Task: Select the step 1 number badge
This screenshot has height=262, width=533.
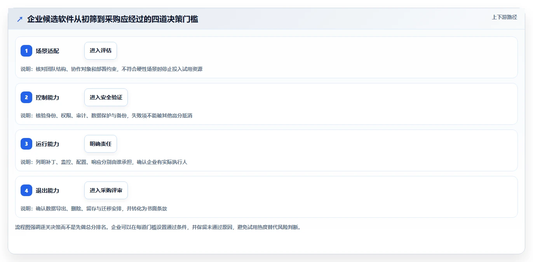Action: tap(26, 51)
